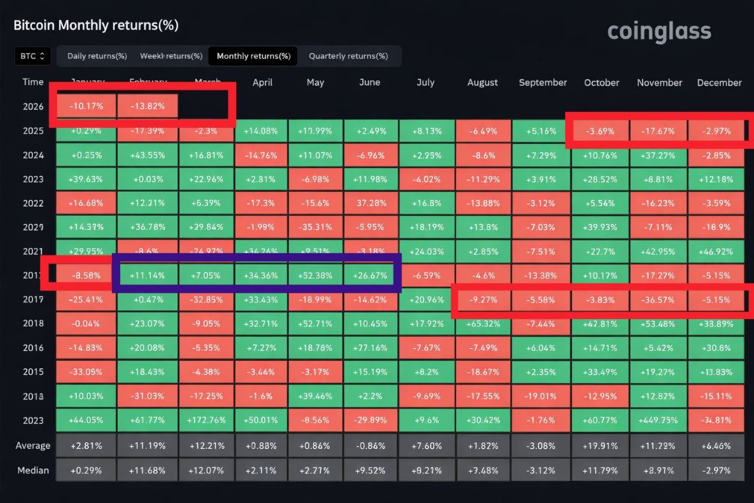This screenshot has height=503, width=754.
Task: Select the -10.17% cell for January 2026
Action: [x=87, y=106]
